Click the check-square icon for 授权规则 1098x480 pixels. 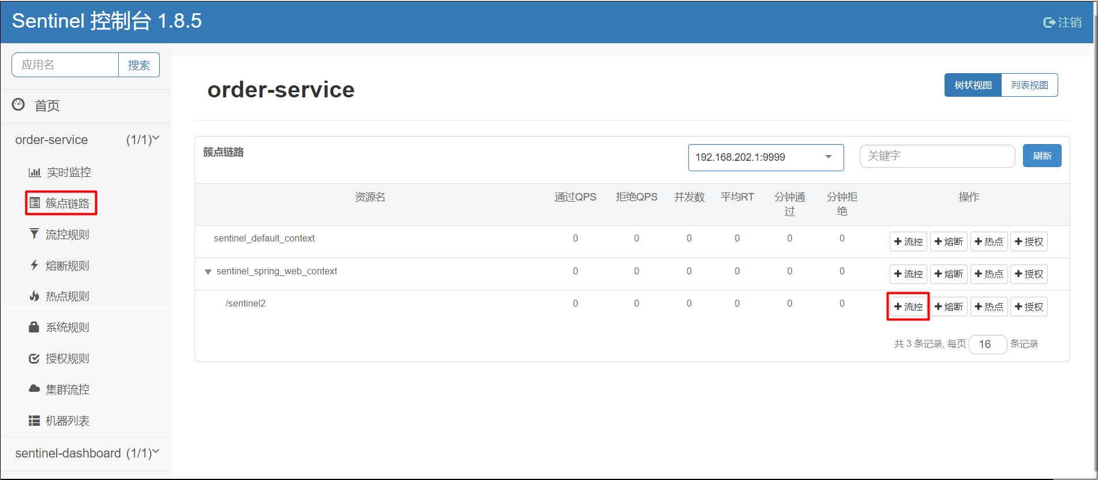click(x=35, y=358)
